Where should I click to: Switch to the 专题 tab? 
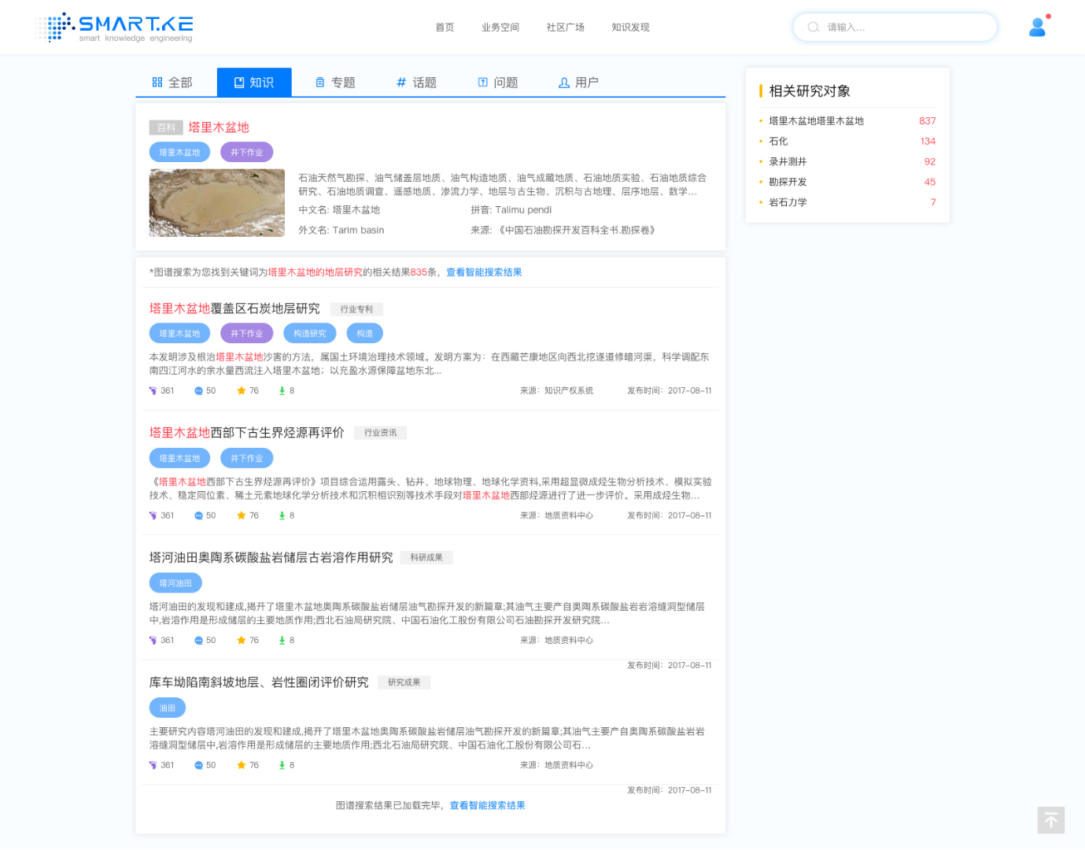click(335, 82)
